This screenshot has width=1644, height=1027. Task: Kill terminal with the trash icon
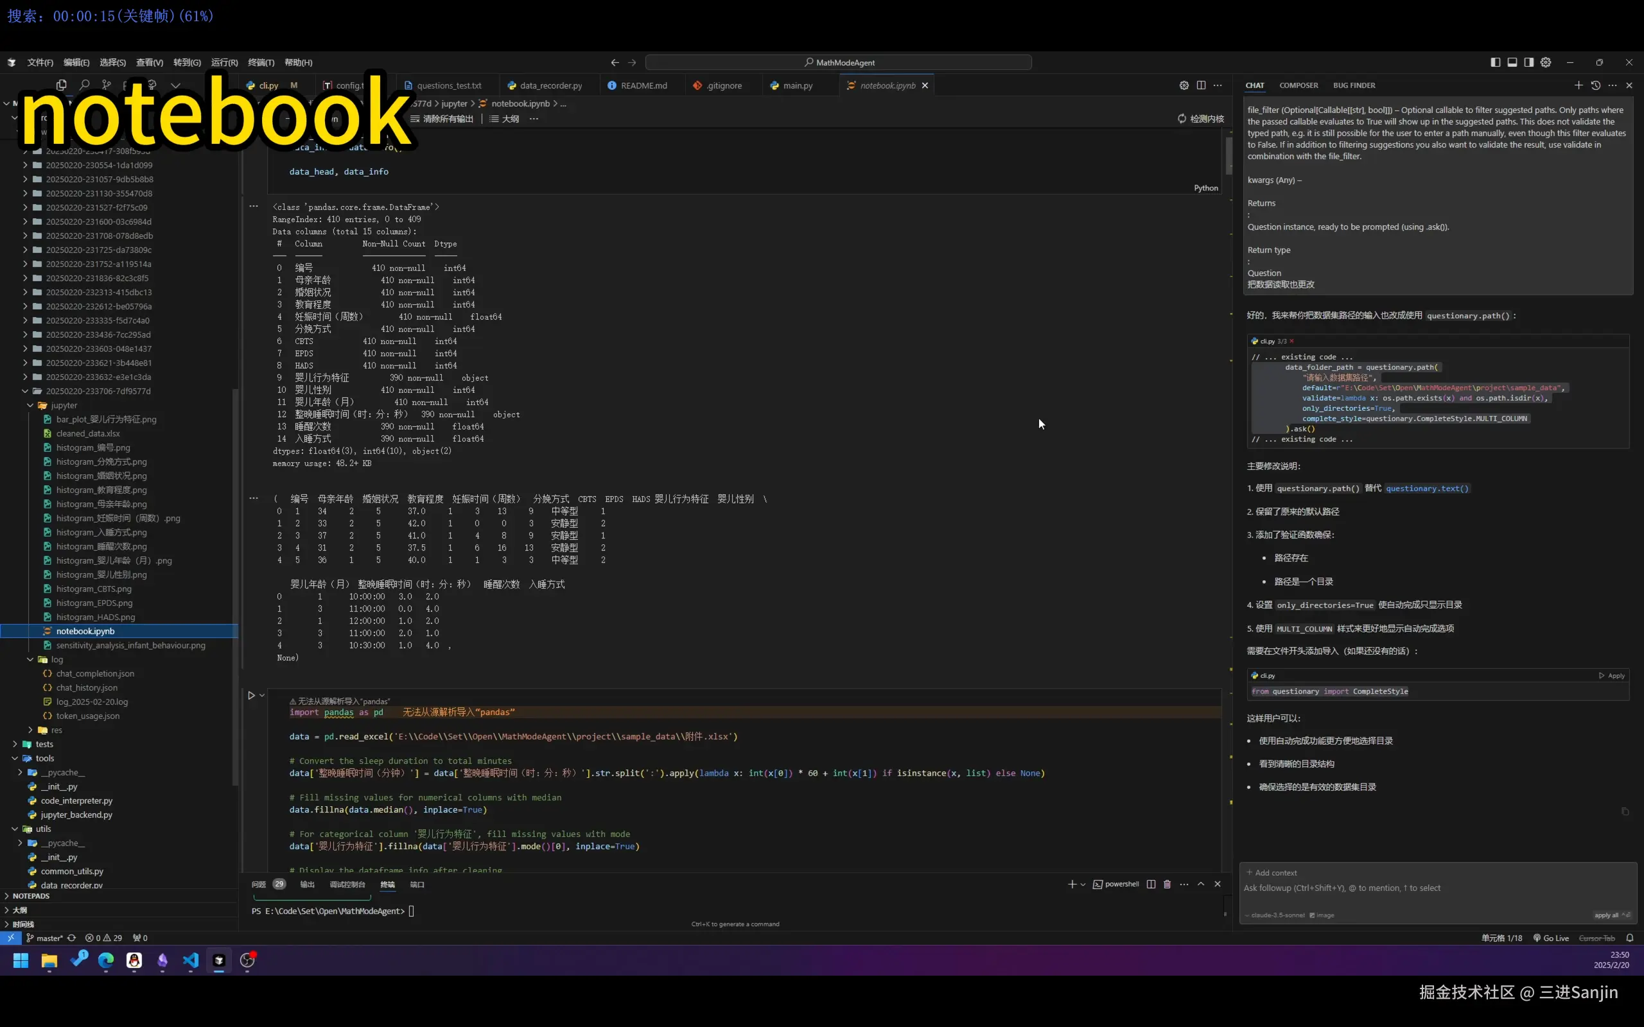tap(1167, 885)
